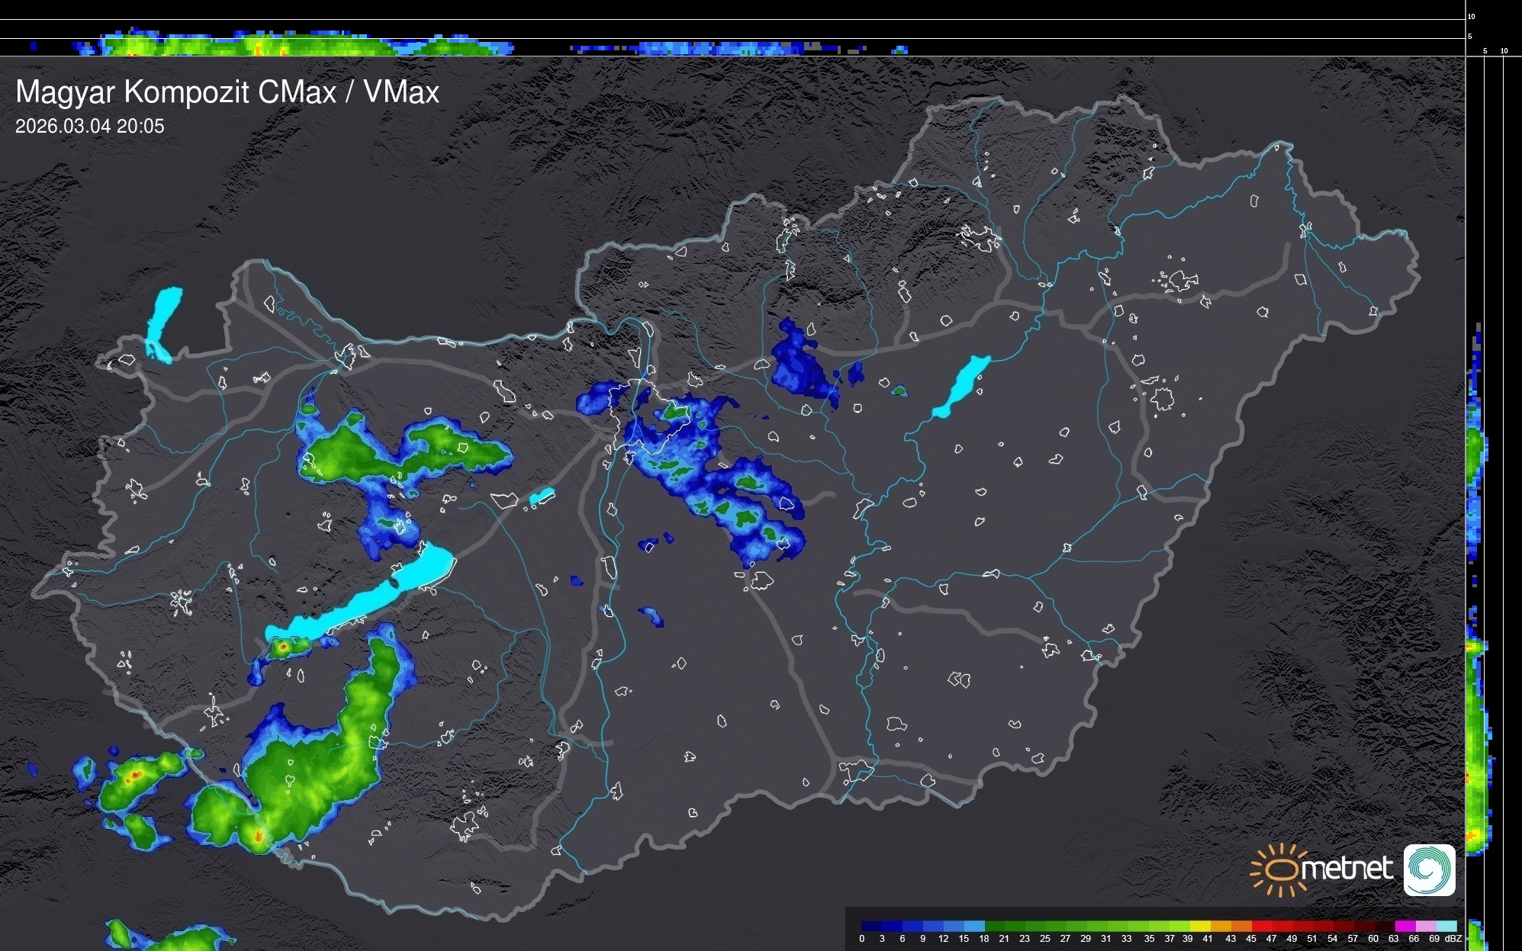Select the light cyan 69 dBZ swatch
The image size is (1522, 951).
[x=1446, y=926]
